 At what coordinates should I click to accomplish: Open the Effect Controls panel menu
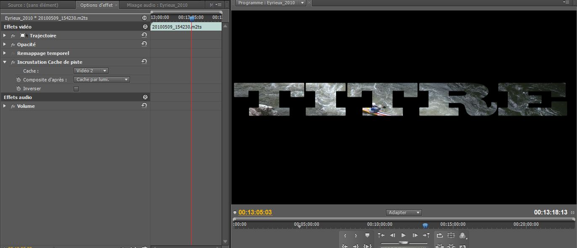tap(218, 5)
